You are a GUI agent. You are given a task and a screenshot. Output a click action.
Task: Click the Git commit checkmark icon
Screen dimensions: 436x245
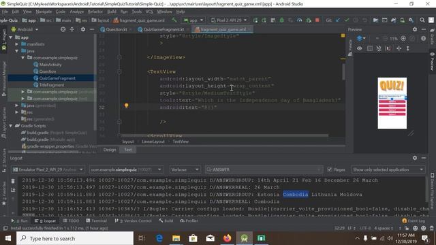347,20
